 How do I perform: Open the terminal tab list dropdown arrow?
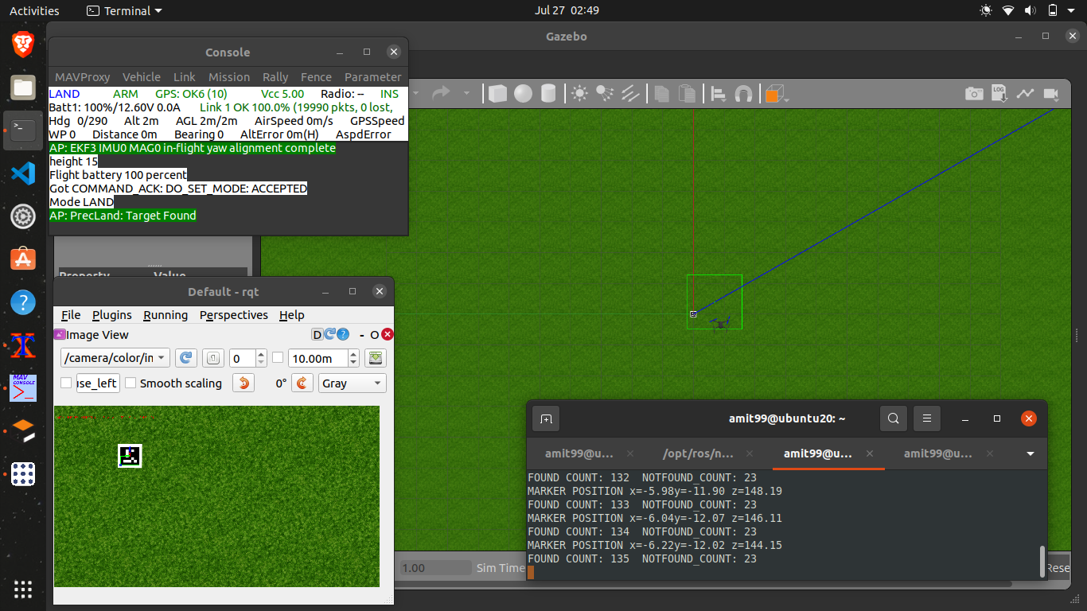(1031, 453)
